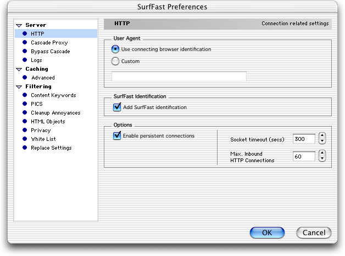Image resolution: width=345 pixels, height=256 pixels.
Task: Click the bullet icon next to Logs
Action: 25,60
